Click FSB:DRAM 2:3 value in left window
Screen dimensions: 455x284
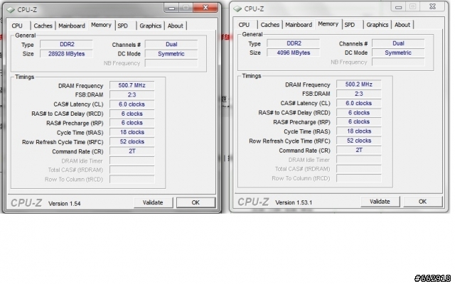click(x=132, y=94)
